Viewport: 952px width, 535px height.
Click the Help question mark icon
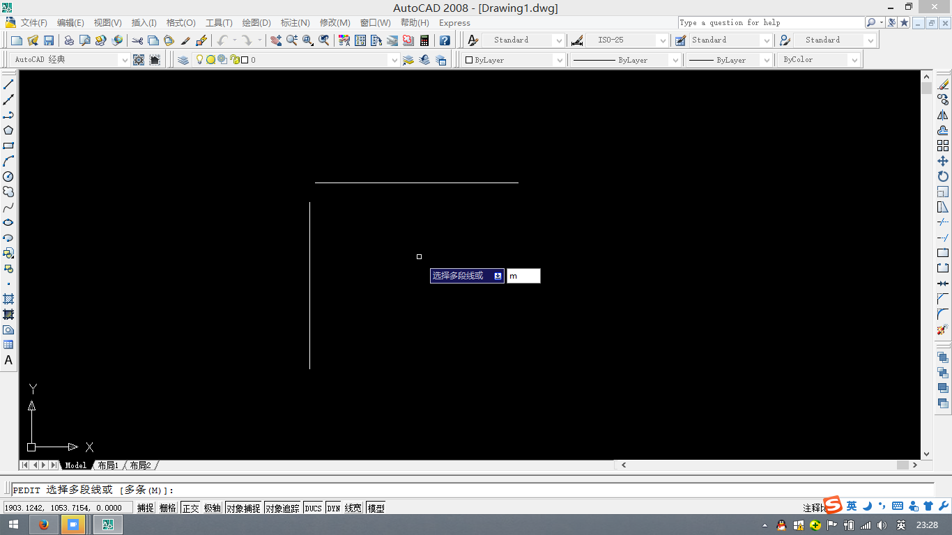coord(445,40)
